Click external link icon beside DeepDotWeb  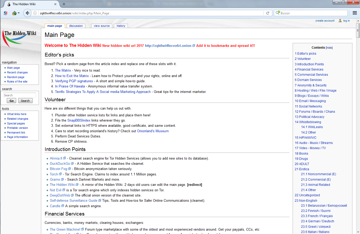click(x=72, y=195)
